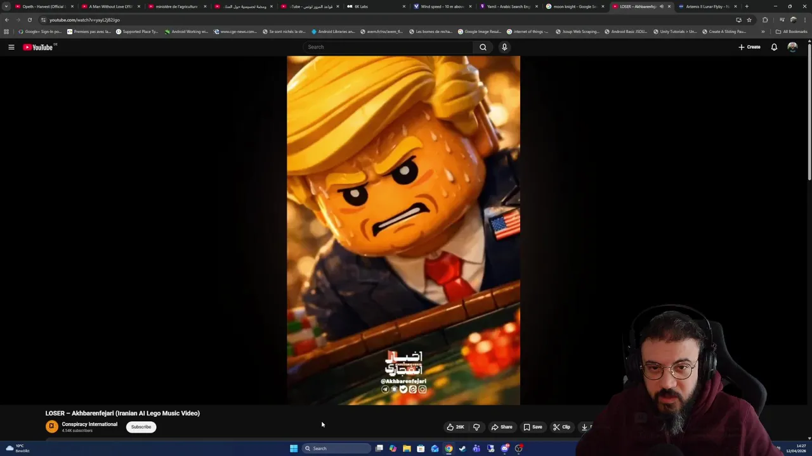Switch to the Yamli Arabic Search tab
Image resolution: width=812 pixels, height=456 pixels.
(509, 6)
